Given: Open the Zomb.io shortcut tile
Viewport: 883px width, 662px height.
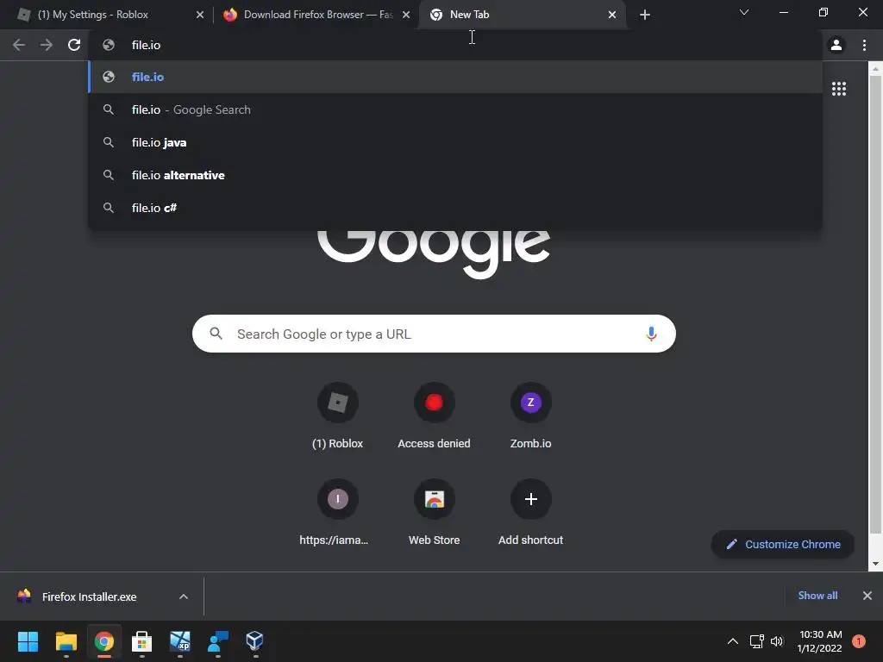Looking at the screenshot, I should [x=530, y=417].
